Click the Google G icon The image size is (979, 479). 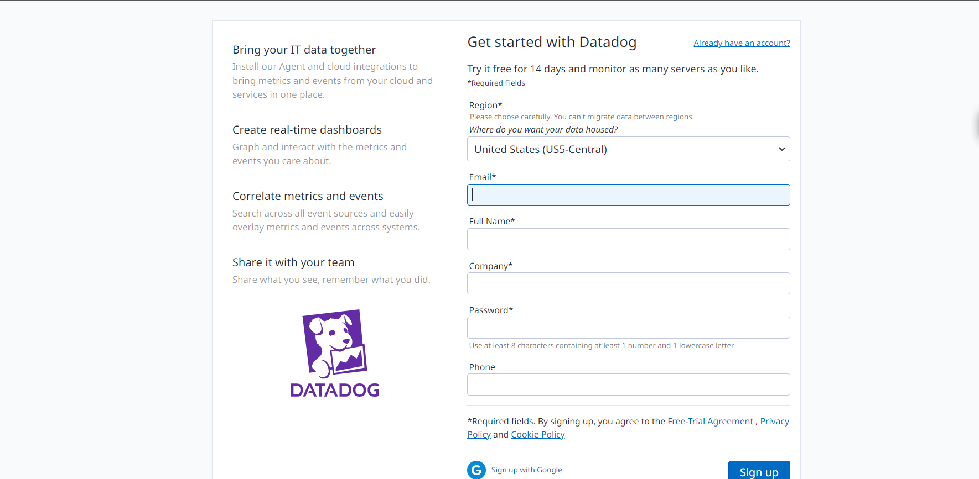pos(476,470)
